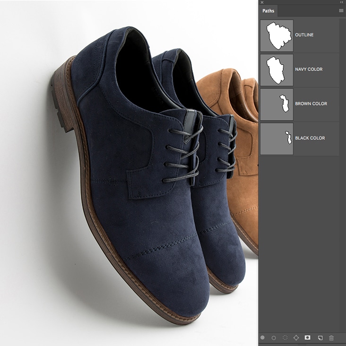Load path as a selection

(285, 338)
